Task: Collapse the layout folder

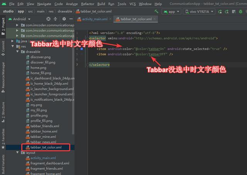Action: tap(17, 153)
